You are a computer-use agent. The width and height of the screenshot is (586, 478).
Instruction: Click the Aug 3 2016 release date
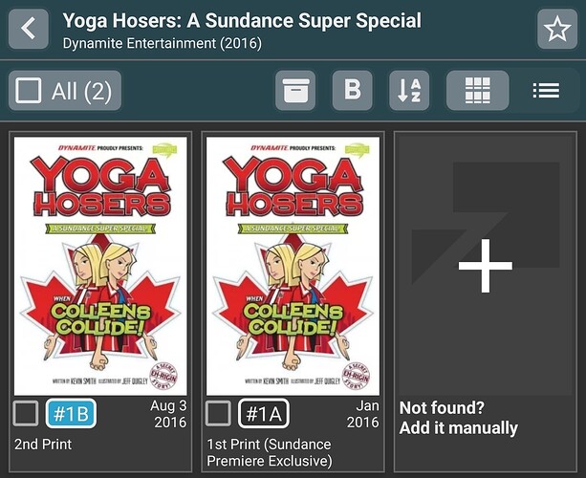(170, 414)
